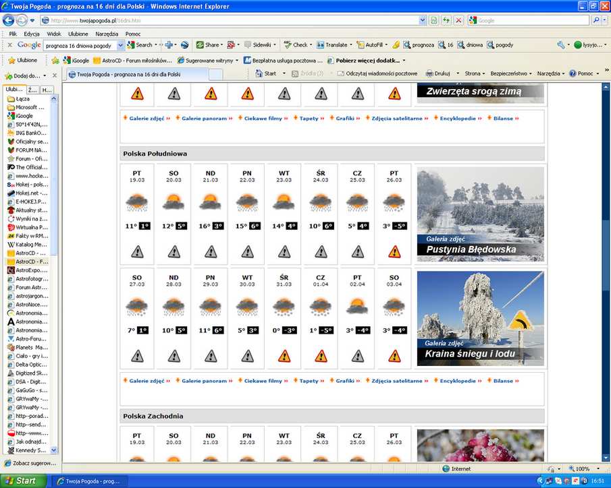The image size is (611, 488).
Task: Click warning icon for CZ 01.04
Action: pyautogui.click(x=321, y=356)
